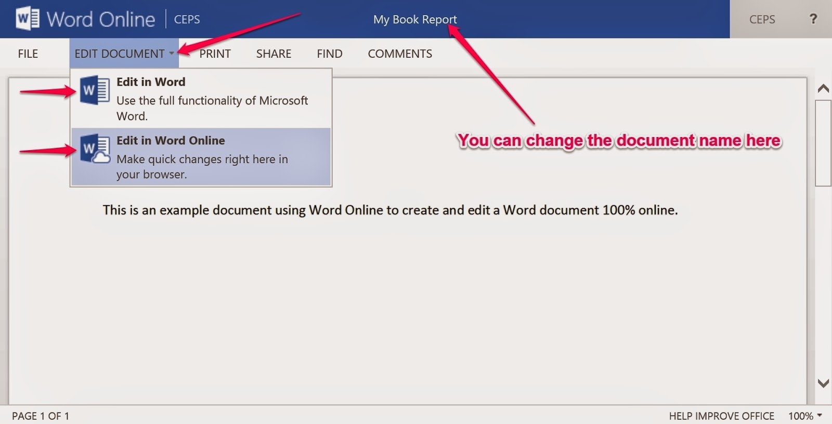Open the 100% zoom dropdown
The image size is (832, 424).
coord(805,416)
